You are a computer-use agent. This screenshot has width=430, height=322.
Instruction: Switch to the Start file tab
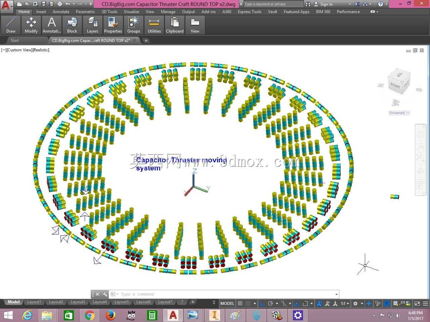15,41
